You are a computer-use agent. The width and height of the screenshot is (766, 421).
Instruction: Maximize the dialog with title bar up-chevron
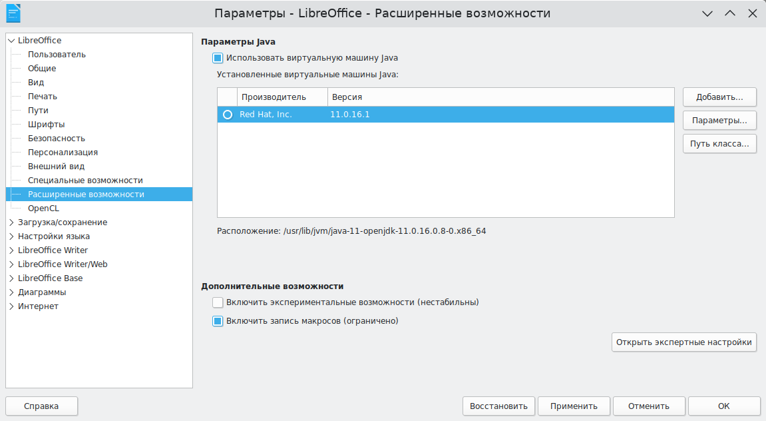tap(730, 14)
